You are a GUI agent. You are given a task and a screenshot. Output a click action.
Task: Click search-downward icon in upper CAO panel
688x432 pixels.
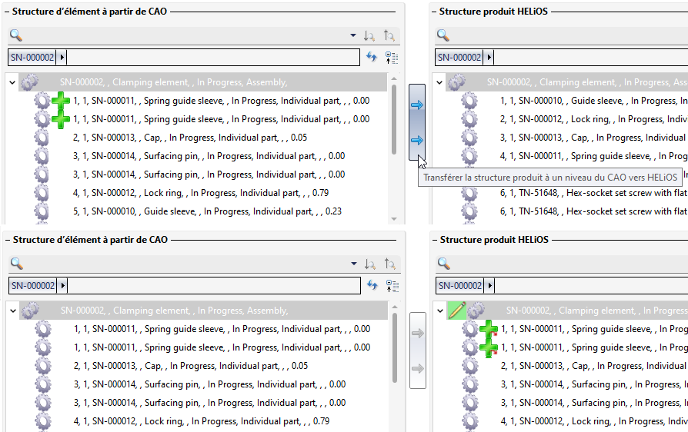click(369, 35)
